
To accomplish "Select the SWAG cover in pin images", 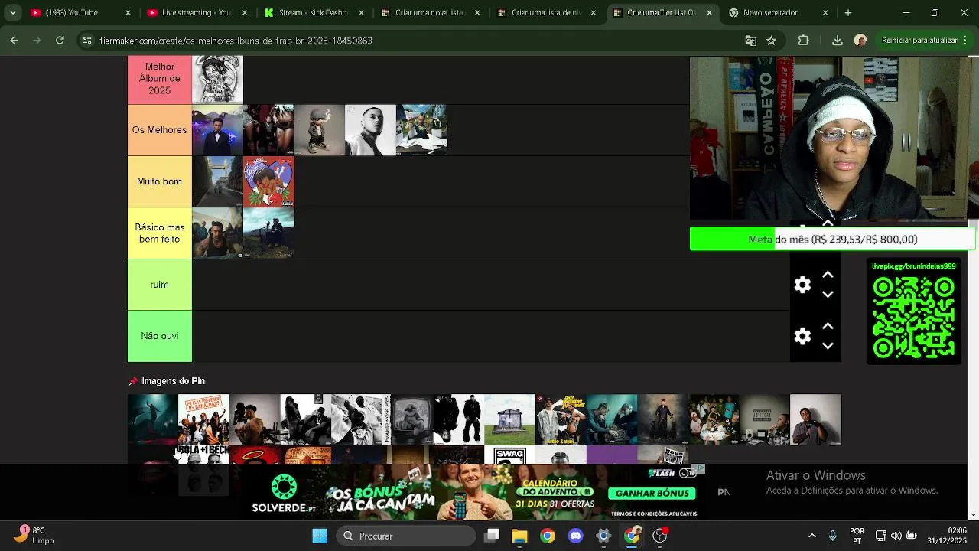I will pyautogui.click(x=509, y=455).
